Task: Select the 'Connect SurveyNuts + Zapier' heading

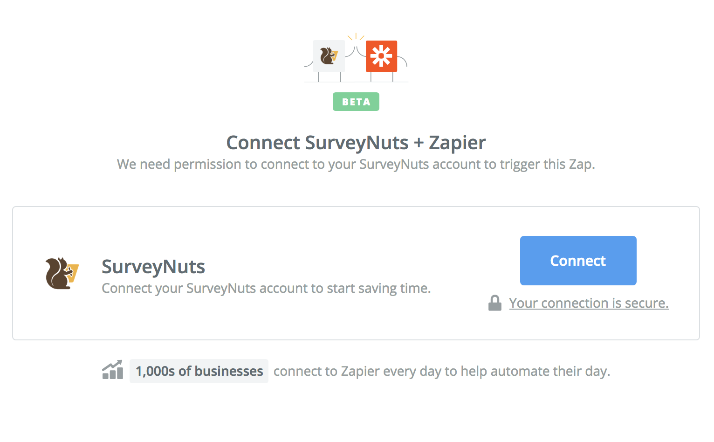Action: click(356, 143)
